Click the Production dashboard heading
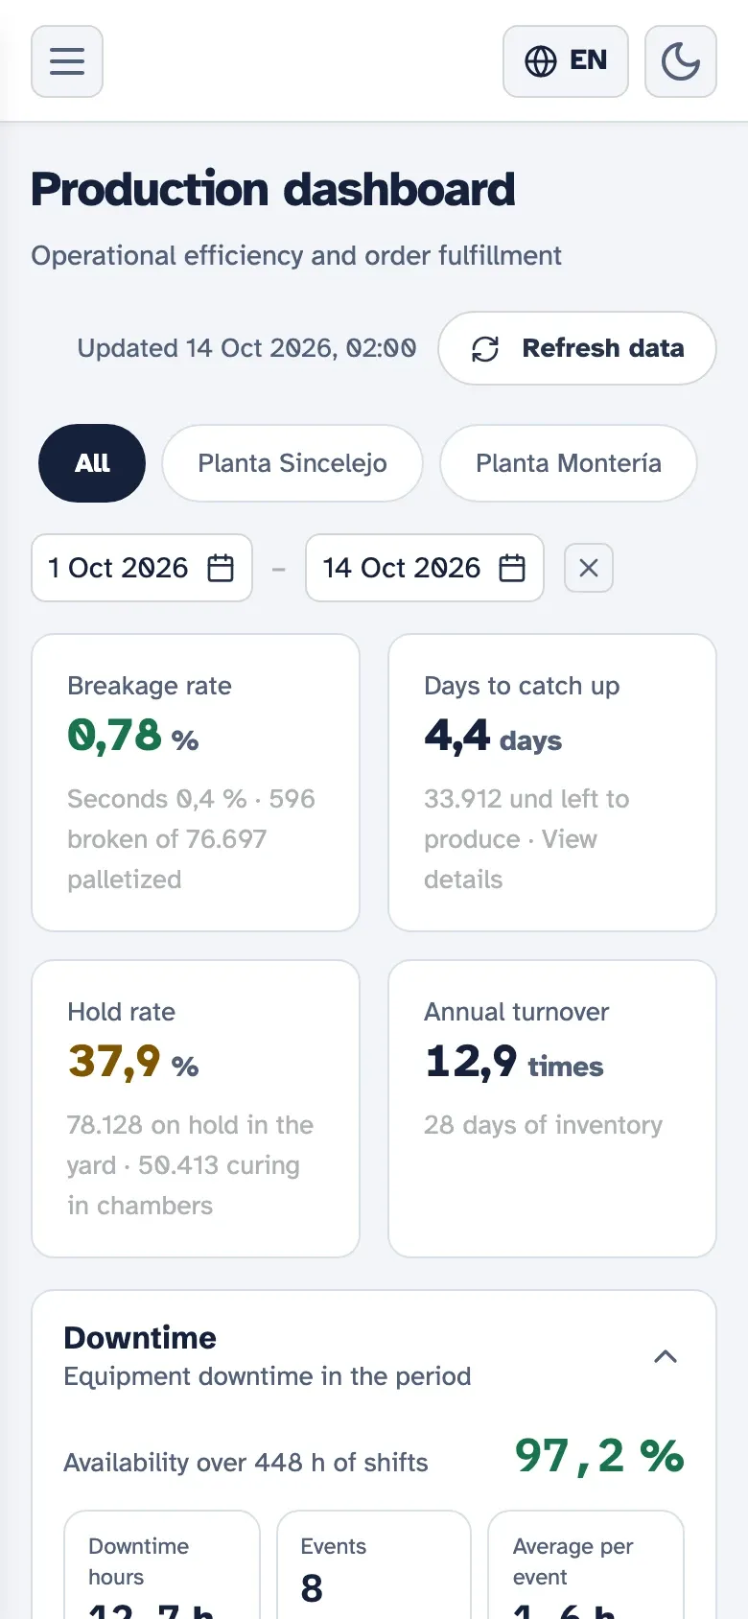 coord(273,189)
